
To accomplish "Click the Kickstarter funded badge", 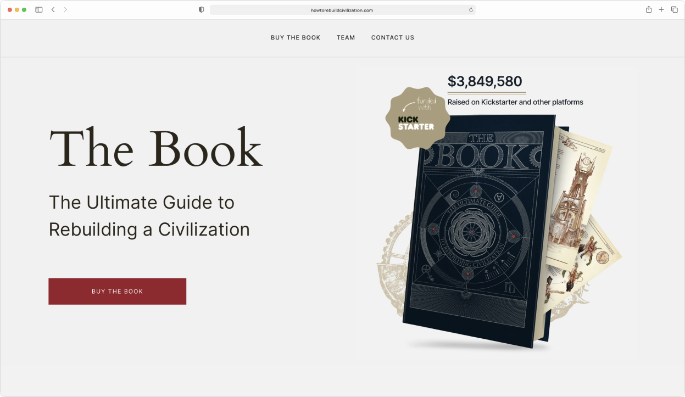I will 417,118.
